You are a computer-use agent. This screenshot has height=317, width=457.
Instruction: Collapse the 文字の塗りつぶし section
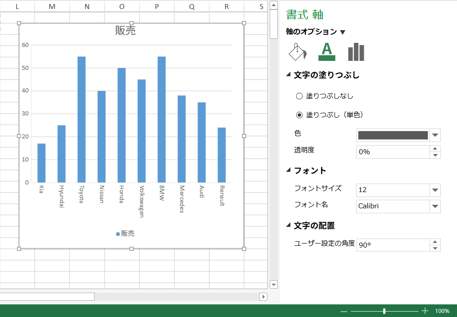pyautogui.click(x=289, y=75)
